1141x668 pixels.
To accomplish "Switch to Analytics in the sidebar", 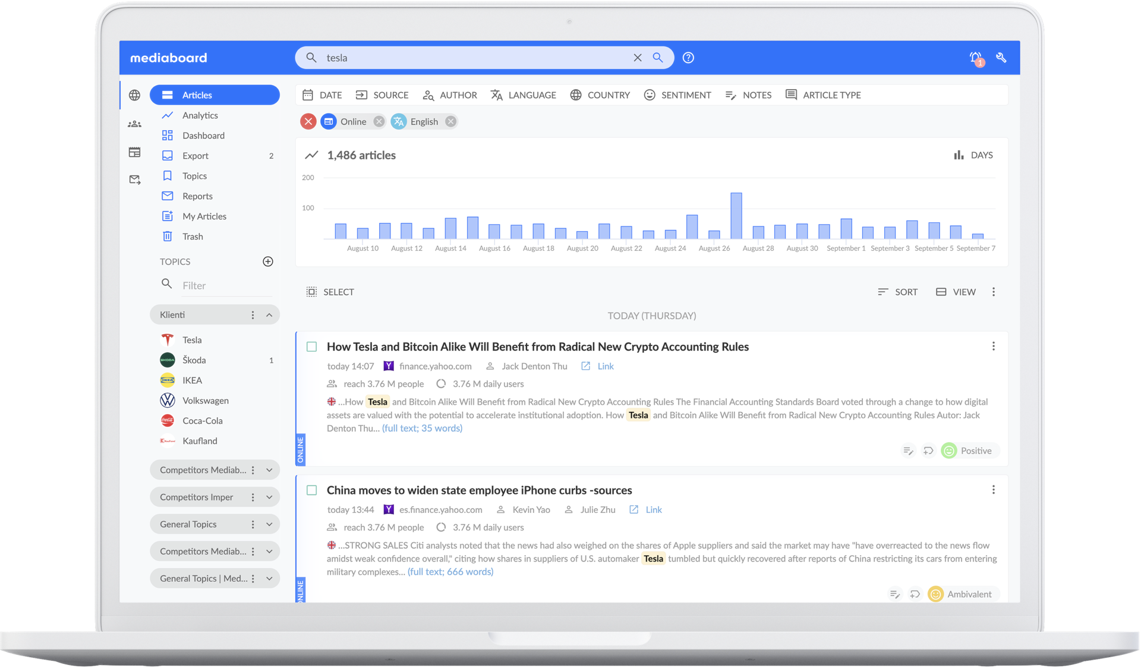I will (x=200, y=115).
